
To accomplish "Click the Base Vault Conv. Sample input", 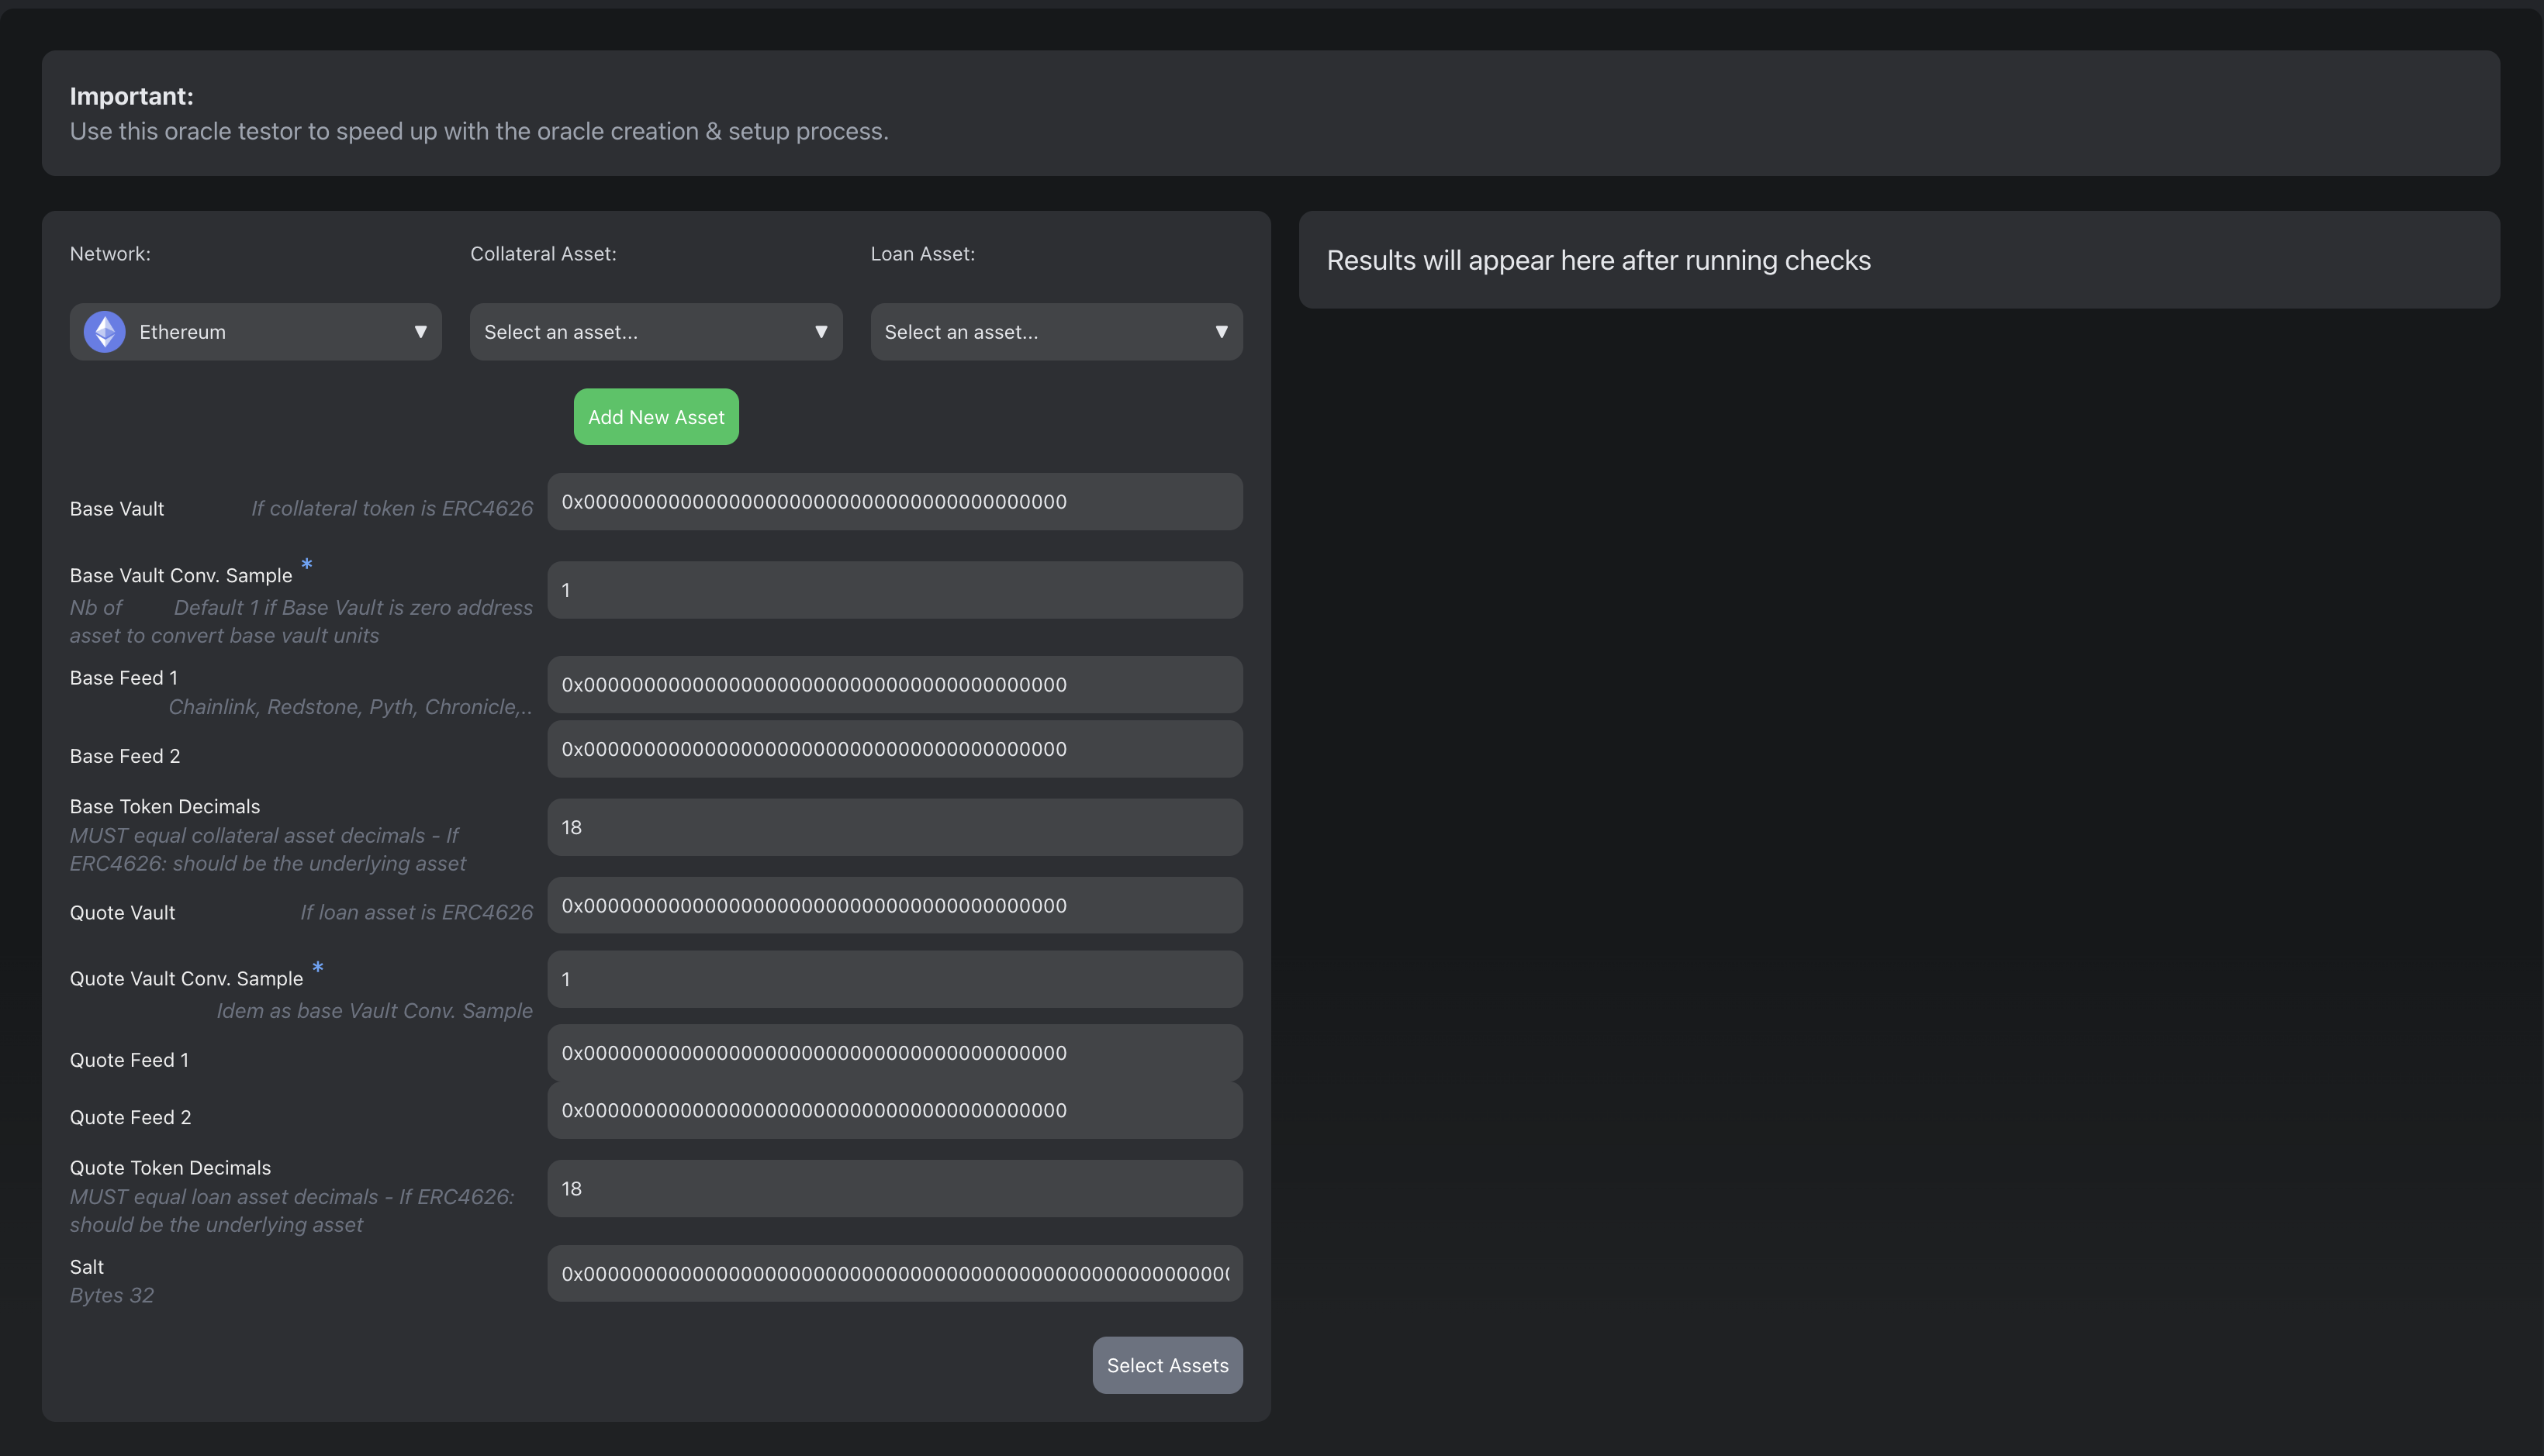I will (x=894, y=590).
